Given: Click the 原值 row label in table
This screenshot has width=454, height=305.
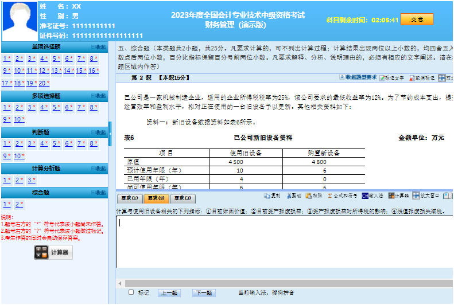Looking at the screenshot, I should 133,162.
